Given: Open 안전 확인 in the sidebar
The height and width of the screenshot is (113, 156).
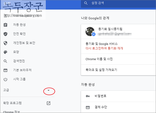Looking at the screenshot, I should click(x=19, y=34).
